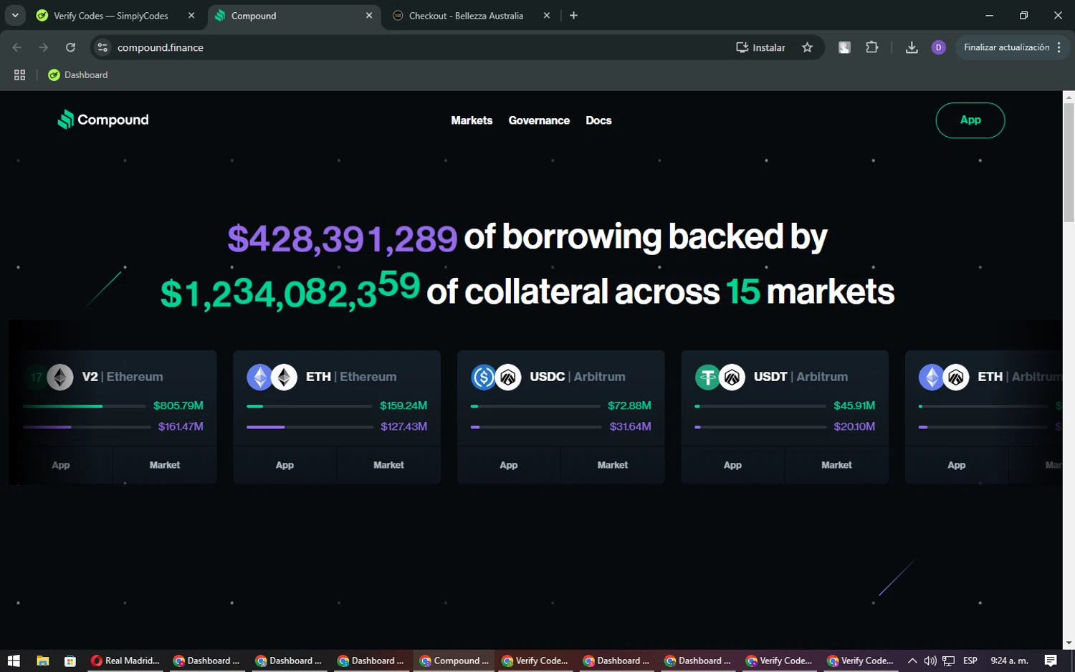Click the $428,391,289 borrowing figure

click(x=343, y=239)
